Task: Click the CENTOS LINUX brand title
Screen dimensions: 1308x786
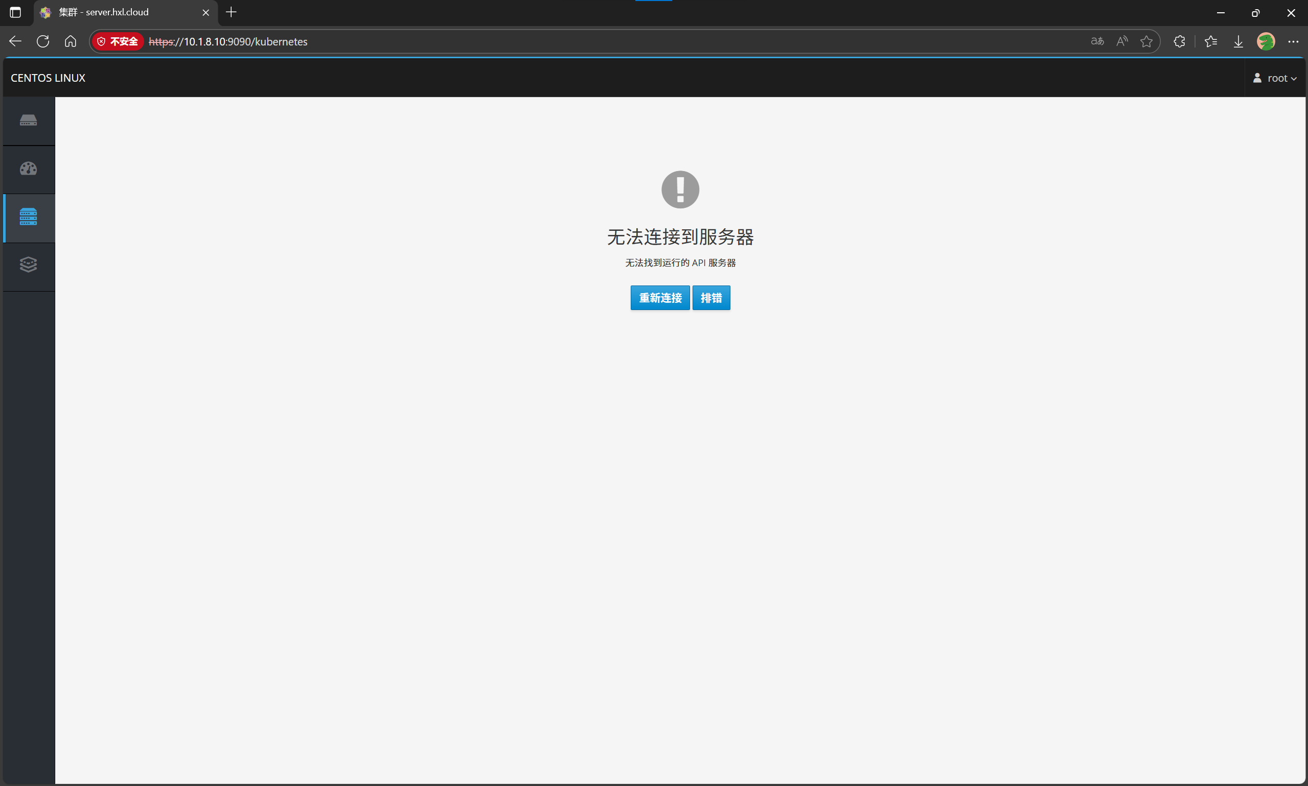Action: [x=48, y=78]
